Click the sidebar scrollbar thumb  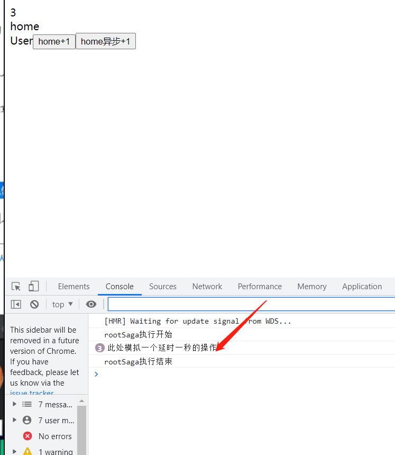81,430
